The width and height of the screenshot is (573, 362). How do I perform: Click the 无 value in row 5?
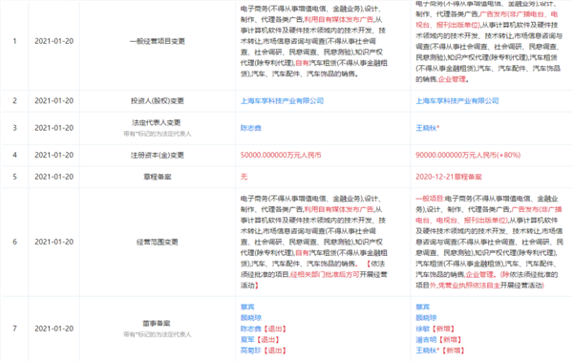pos(244,177)
